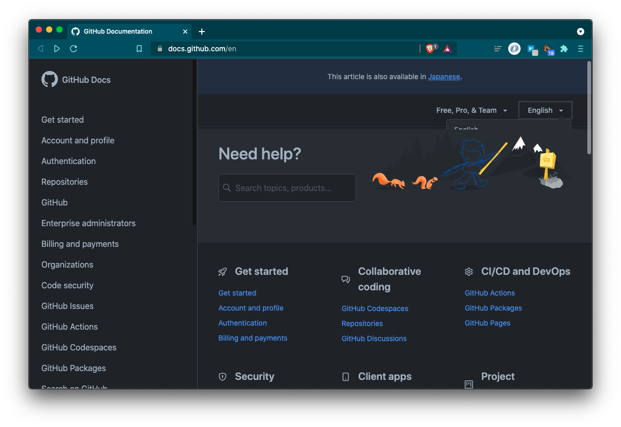This screenshot has height=427, width=621.
Task: Open GitHub Actions link under CI/CD
Action: point(490,293)
